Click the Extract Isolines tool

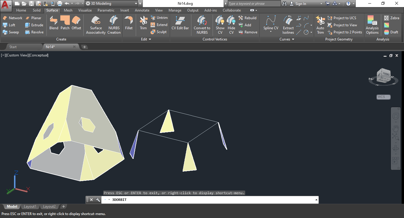coord(288,25)
